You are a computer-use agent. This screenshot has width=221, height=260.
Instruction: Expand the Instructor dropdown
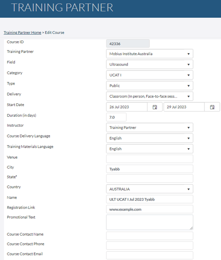pos(150,128)
